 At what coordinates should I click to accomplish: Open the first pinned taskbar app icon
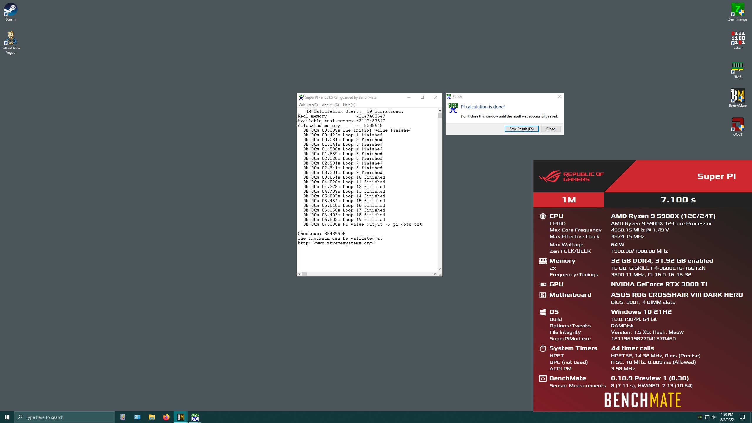[123, 417]
